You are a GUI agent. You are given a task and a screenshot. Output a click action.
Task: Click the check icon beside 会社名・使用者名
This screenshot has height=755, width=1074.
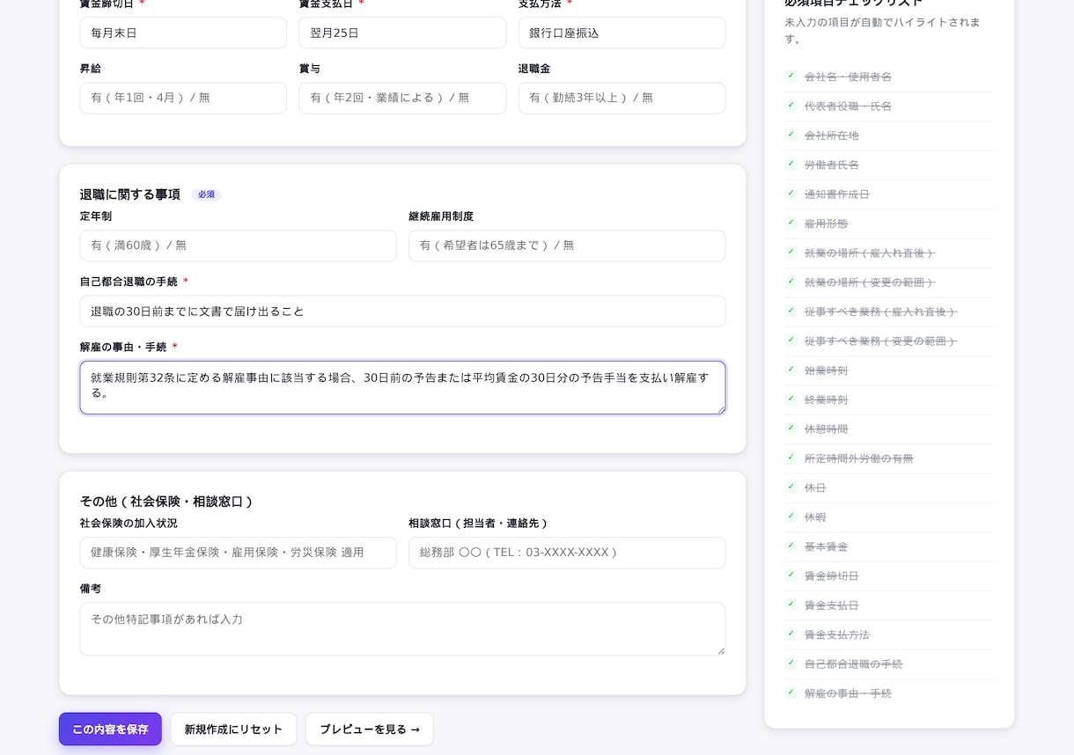click(x=791, y=77)
